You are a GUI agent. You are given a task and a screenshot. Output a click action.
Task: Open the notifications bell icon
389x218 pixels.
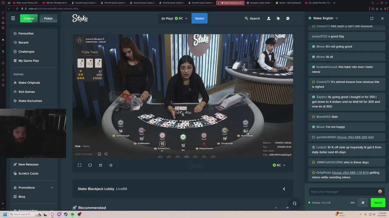click(x=278, y=18)
